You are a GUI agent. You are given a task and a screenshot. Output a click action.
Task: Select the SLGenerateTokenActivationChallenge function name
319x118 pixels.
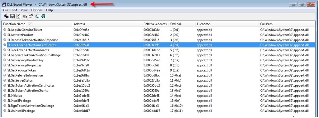[34, 55]
